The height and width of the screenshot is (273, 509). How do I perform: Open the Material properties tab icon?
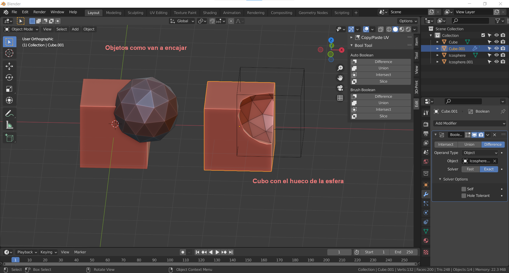click(426, 240)
